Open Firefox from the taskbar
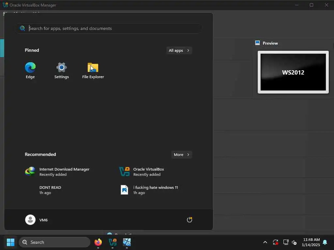Viewport: 334px width, 250px height. [x=98, y=242]
